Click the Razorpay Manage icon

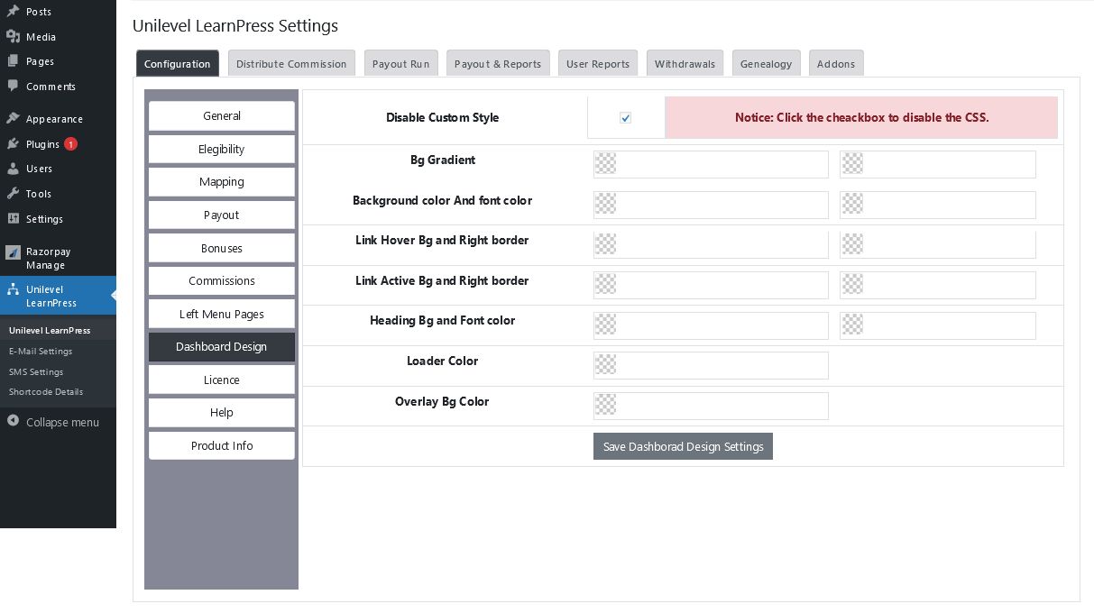coord(13,252)
